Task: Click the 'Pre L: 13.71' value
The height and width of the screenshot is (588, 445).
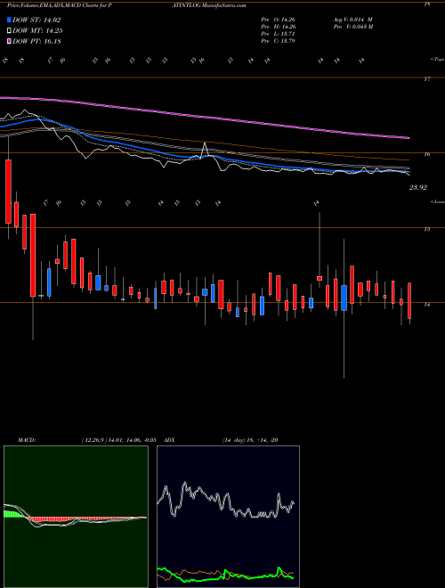Action: pos(278,34)
